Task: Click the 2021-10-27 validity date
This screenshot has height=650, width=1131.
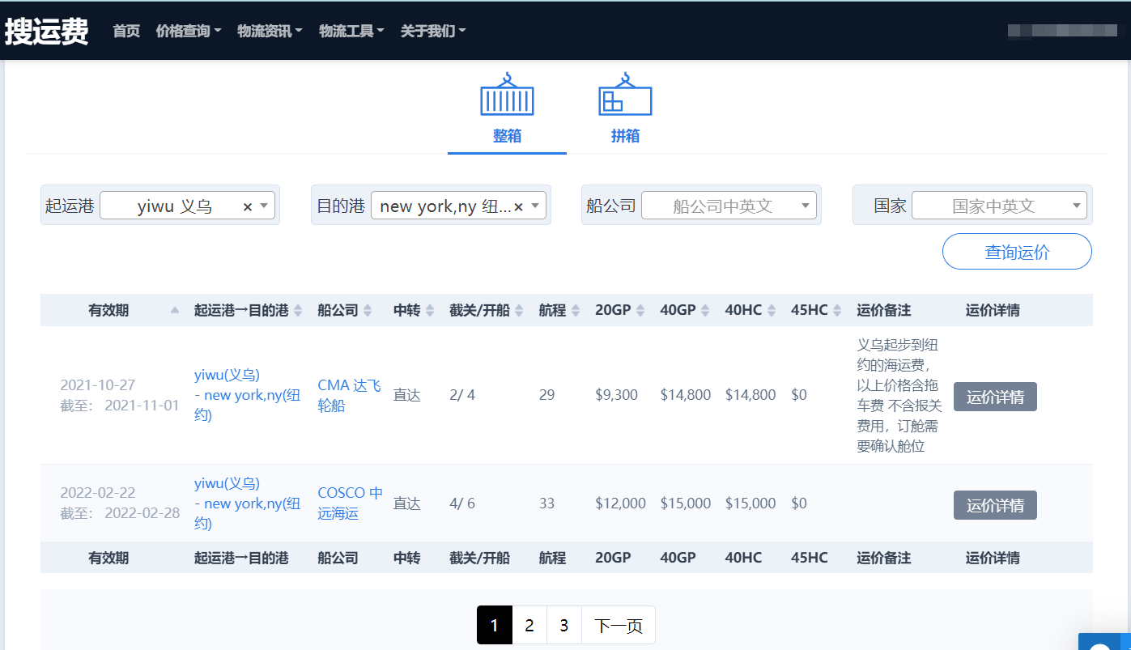Action: click(97, 384)
